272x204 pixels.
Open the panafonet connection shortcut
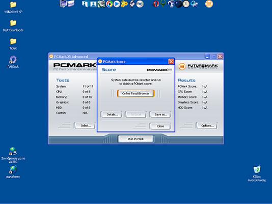[13, 172]
